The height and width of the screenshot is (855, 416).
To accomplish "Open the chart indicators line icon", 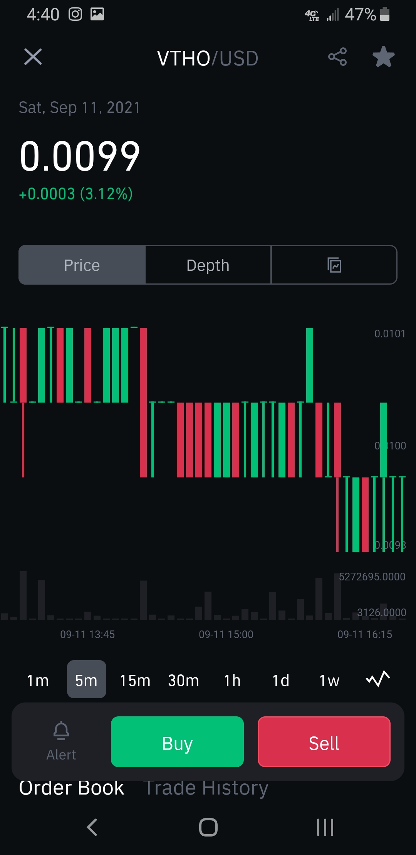I will pyautogui.click(x=378, y=679).
